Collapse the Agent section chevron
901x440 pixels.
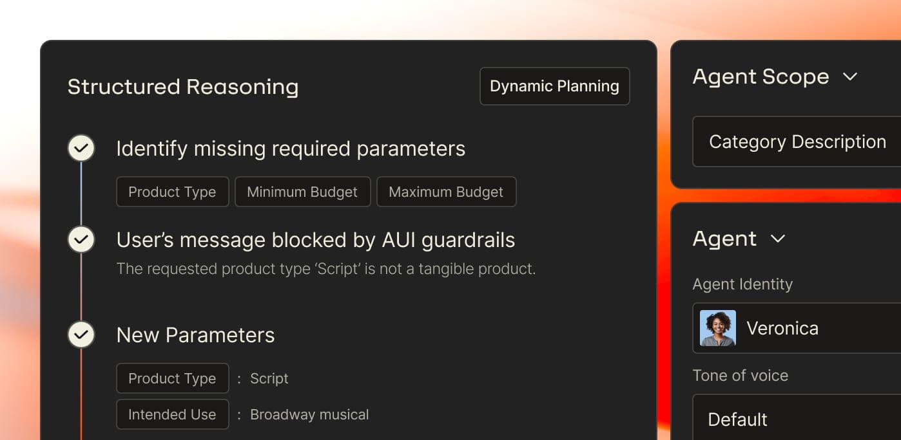click(778, 239)
